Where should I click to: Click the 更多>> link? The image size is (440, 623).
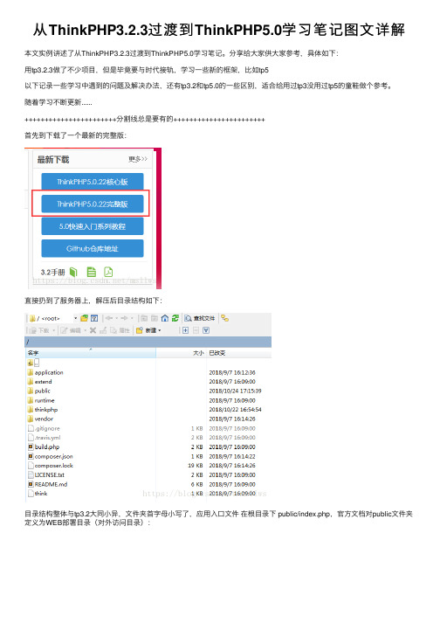pyautogui.click(x=138, y=159)
